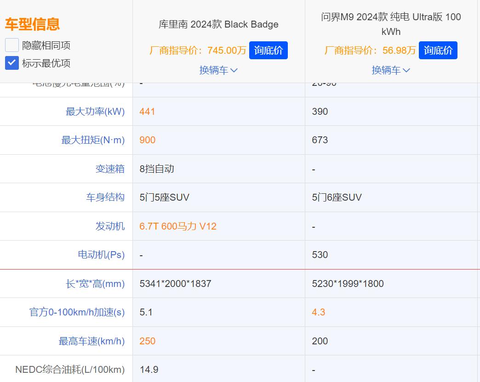The image size is (480, 382).
Task: Select the 5门6座SUV body value
Action: point(337,197)
